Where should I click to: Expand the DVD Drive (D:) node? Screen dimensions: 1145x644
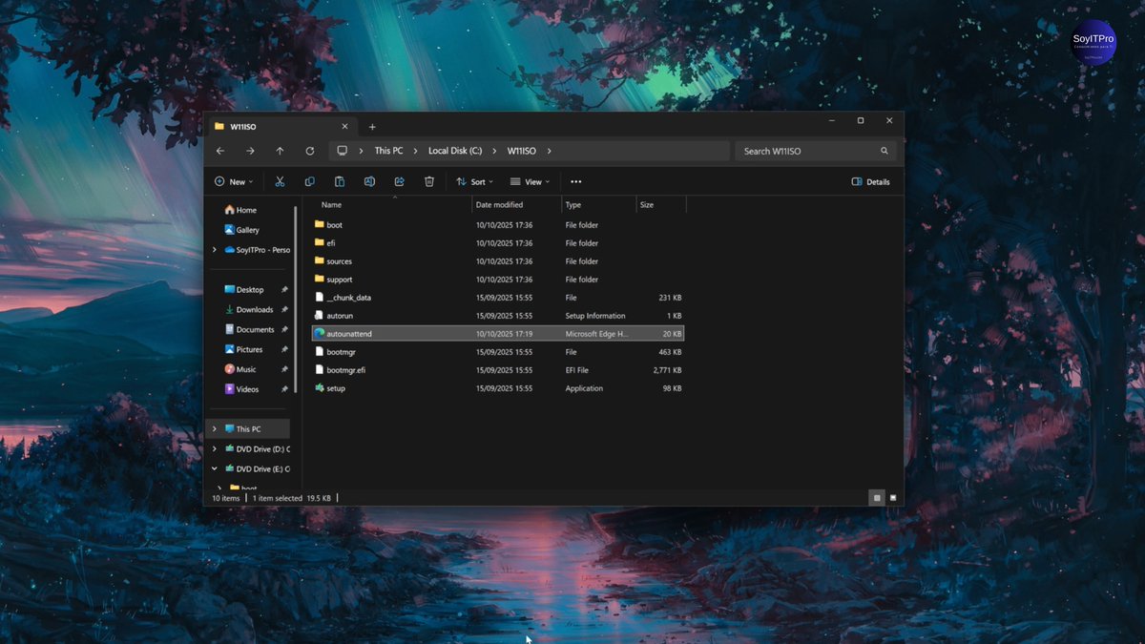click(x=214, y=448)
